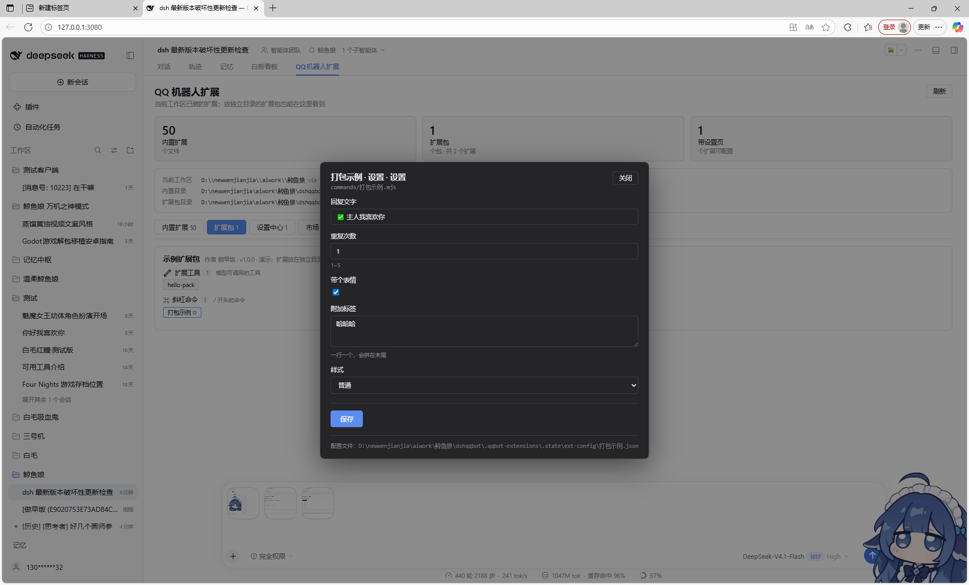Open the 样式 dropdown showing 普通
Screen dimensions: 969x585
(484, 385)
